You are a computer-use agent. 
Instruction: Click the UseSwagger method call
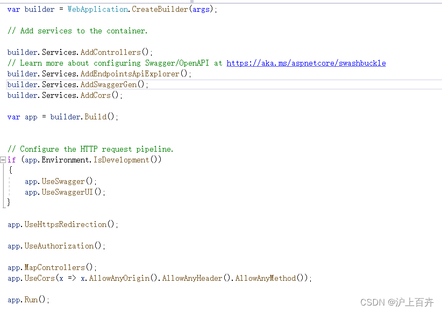pyautogui.click(x=63, y=181)
